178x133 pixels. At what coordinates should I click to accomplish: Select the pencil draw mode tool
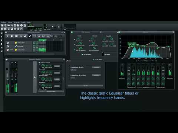click(30, 36)
